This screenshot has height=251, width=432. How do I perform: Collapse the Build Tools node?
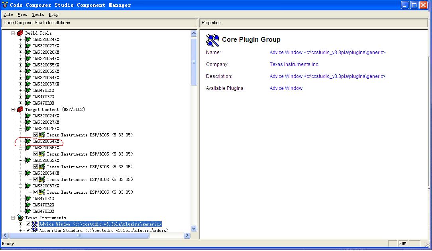[x=13, y=33]
